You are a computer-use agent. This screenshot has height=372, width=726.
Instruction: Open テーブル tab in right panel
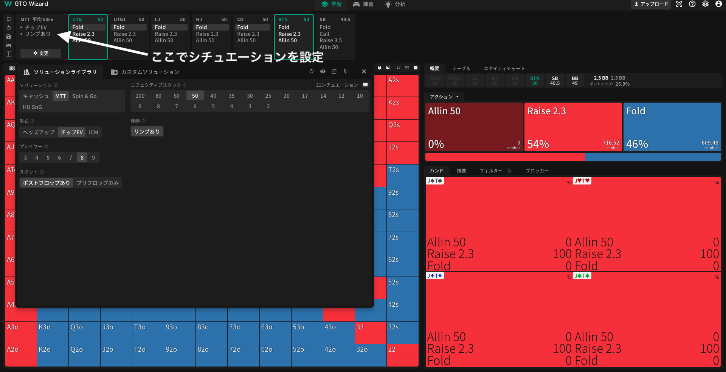(461, 69)
